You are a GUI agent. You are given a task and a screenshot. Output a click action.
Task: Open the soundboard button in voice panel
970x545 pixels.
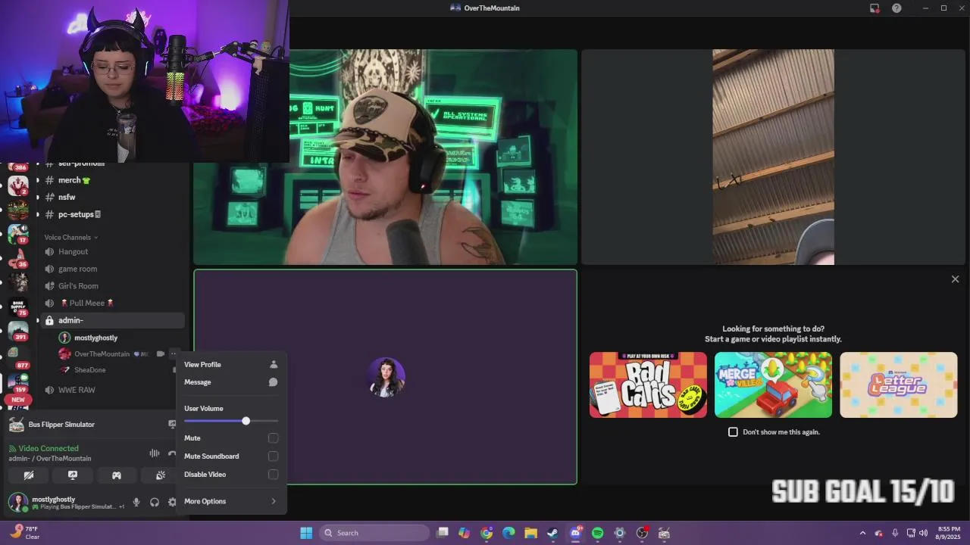pos(161,475)
